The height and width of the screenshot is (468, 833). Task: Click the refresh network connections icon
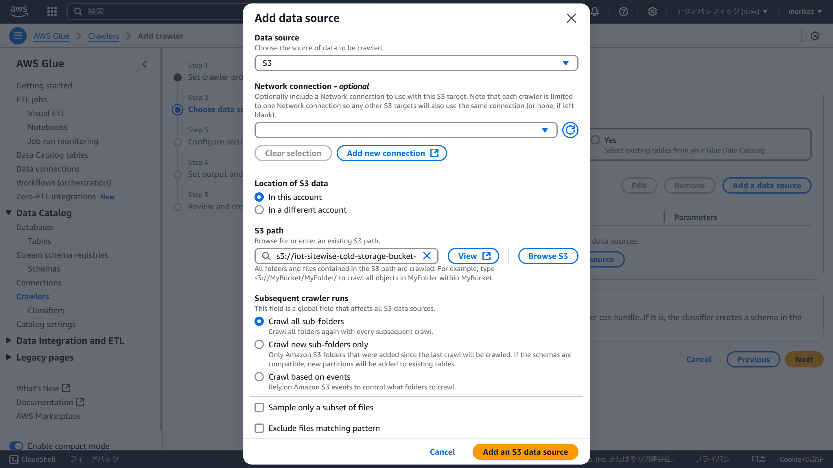point(570,130)
